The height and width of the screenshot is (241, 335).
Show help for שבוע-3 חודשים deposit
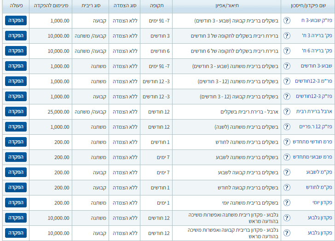click(x=287, y=66)
